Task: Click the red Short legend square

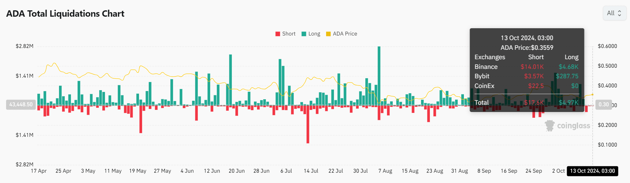Action: [277, 34]
